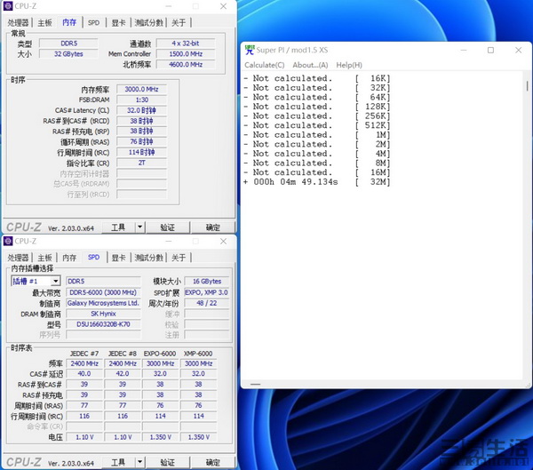Click 确定 button in top CPU-Z window

(x=213, y=227)
